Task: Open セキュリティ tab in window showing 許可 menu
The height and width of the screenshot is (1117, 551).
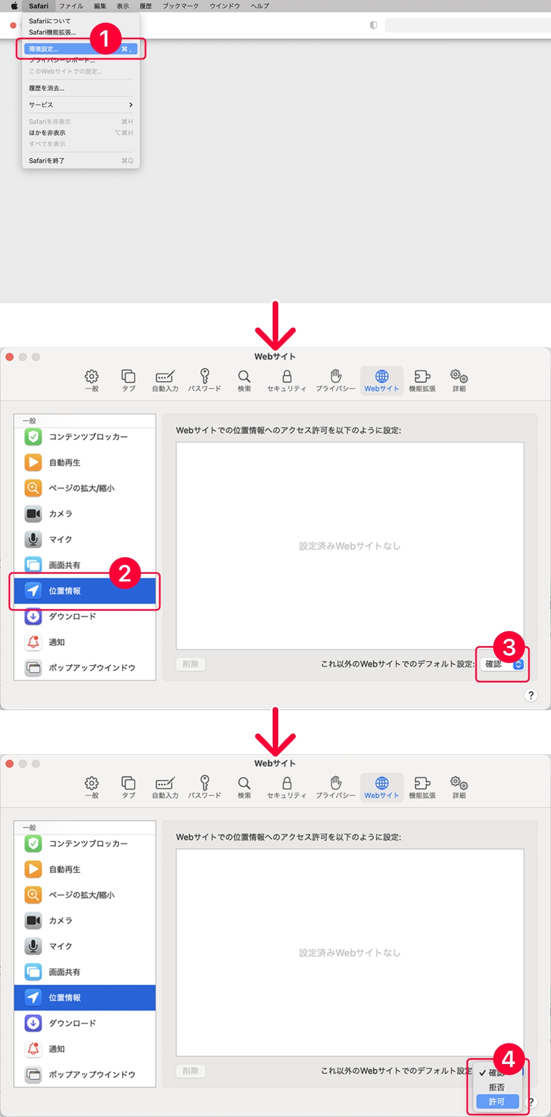Action: (287, 788)
